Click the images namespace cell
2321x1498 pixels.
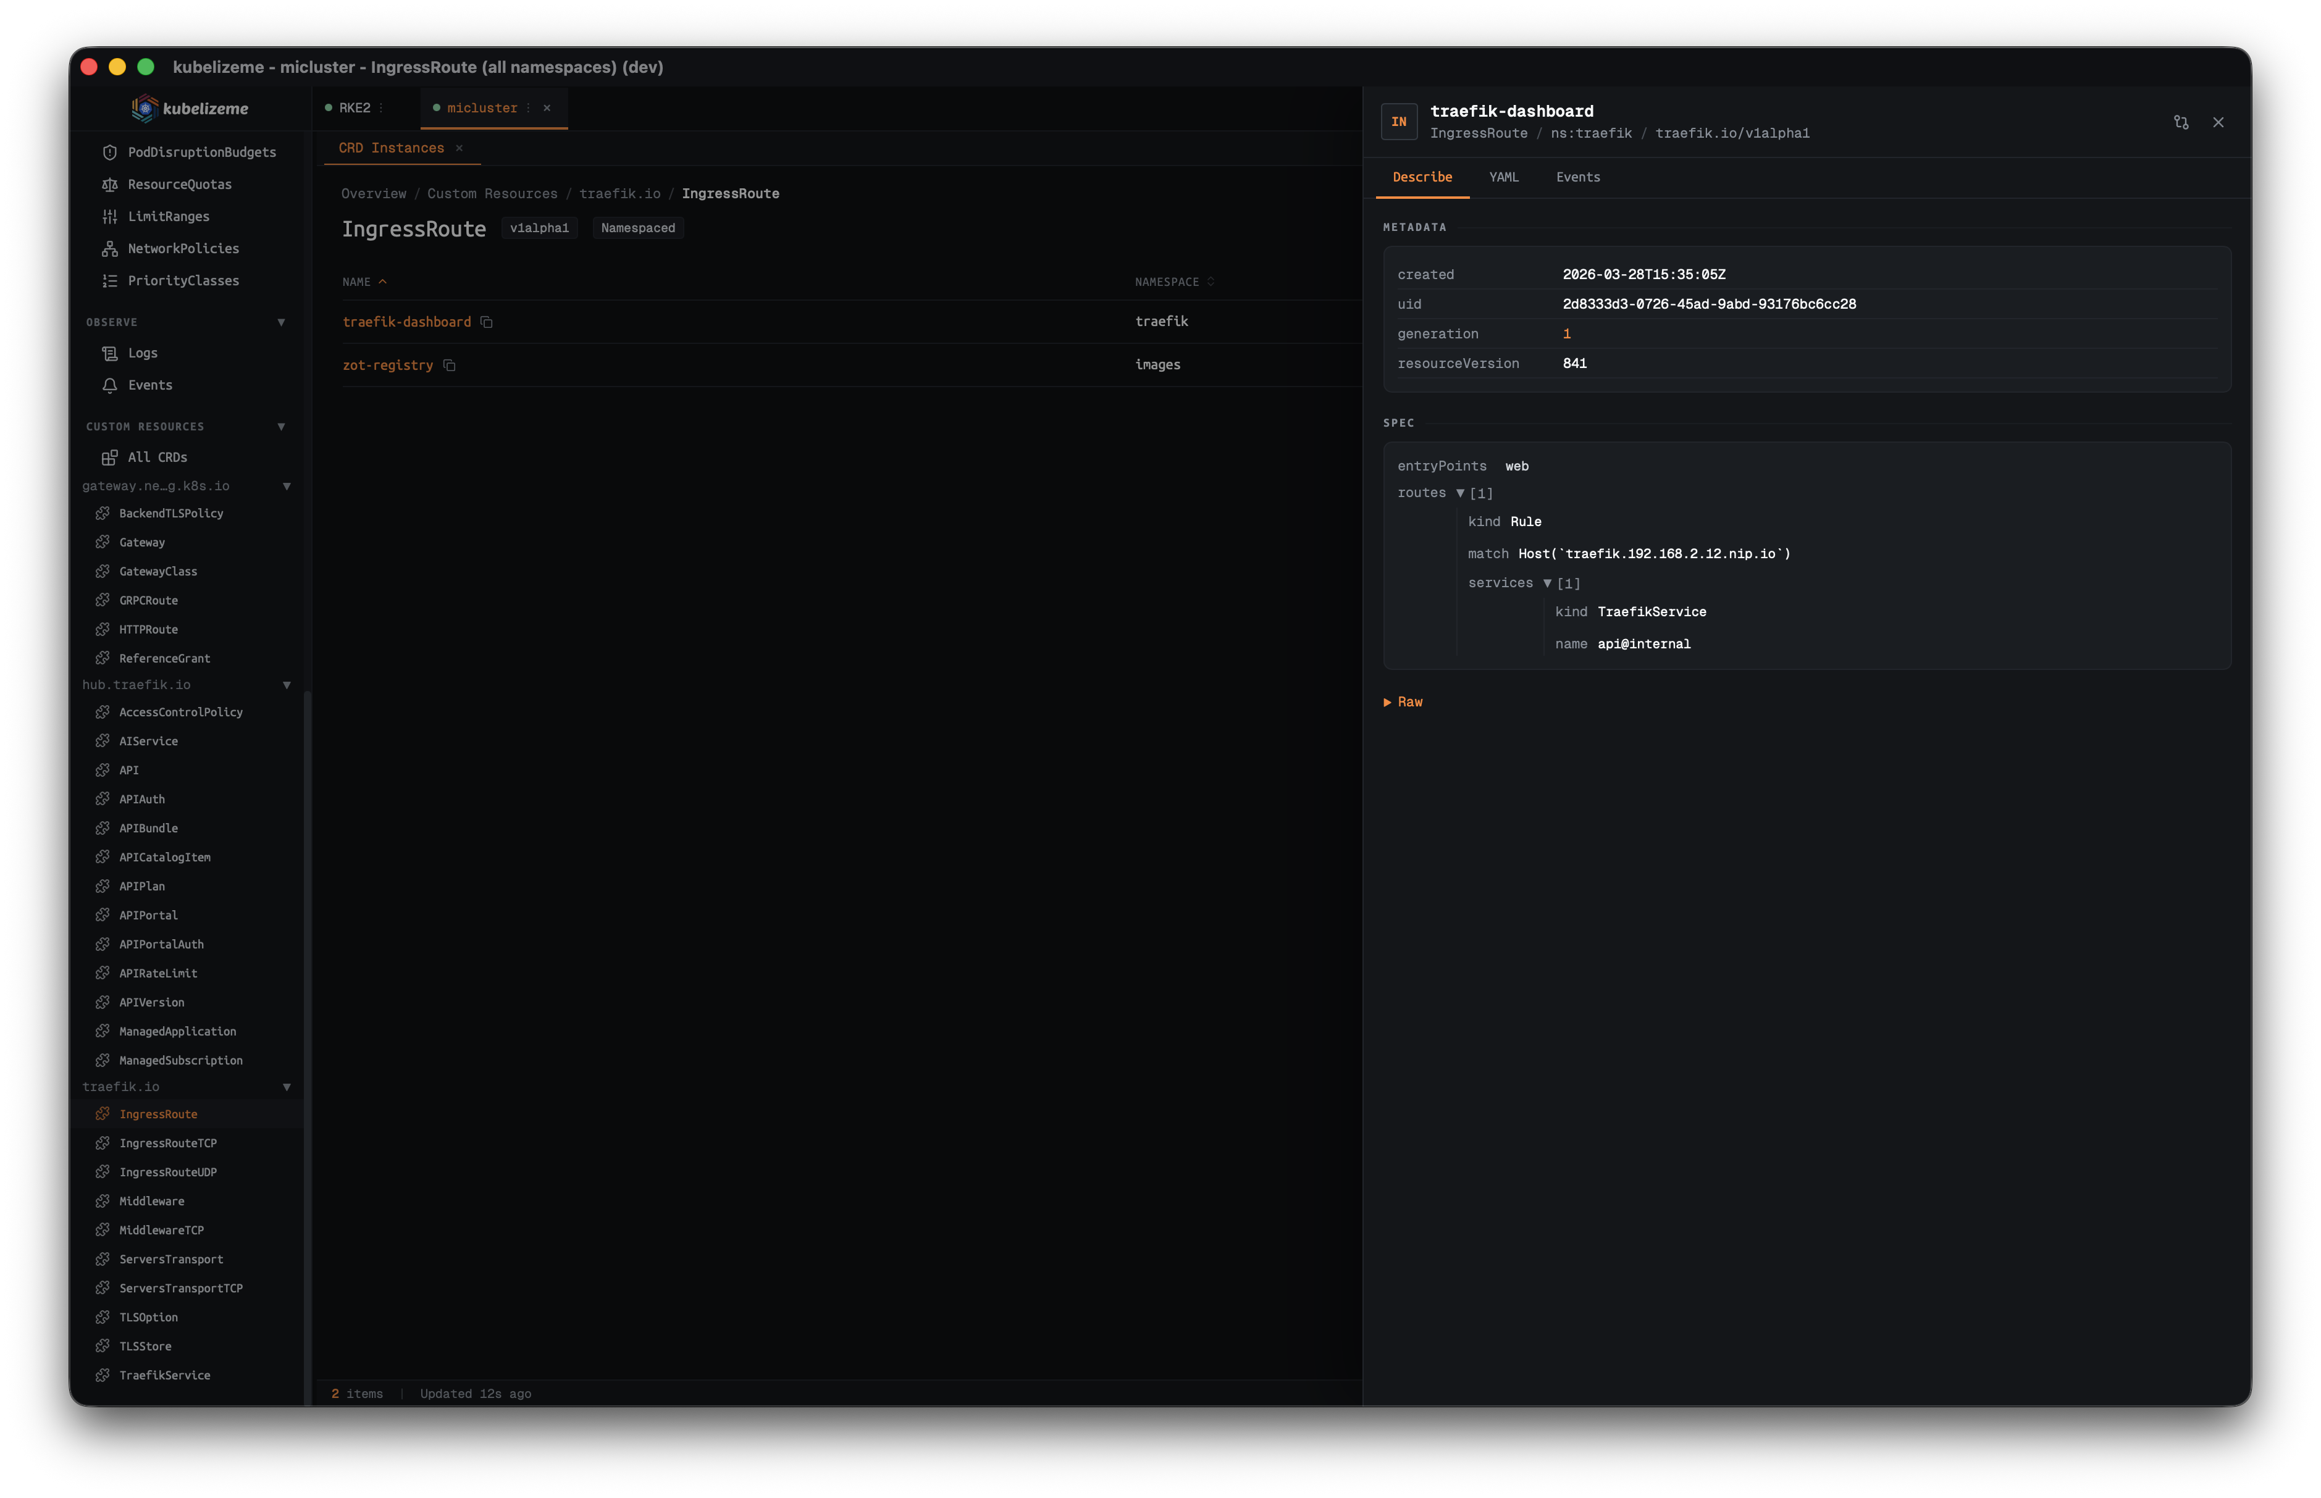pyautogui.click(x=1157, y=365)
